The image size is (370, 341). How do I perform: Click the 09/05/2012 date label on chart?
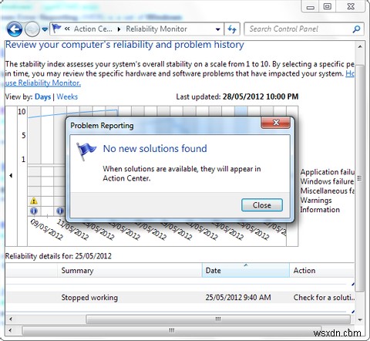pyautogui.click(x=46, y=229)
